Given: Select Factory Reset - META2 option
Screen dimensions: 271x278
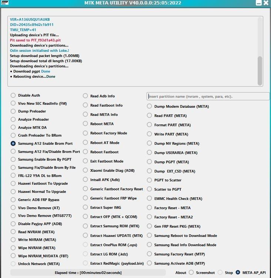Looking at the screenshot, I should pos(149,217).
